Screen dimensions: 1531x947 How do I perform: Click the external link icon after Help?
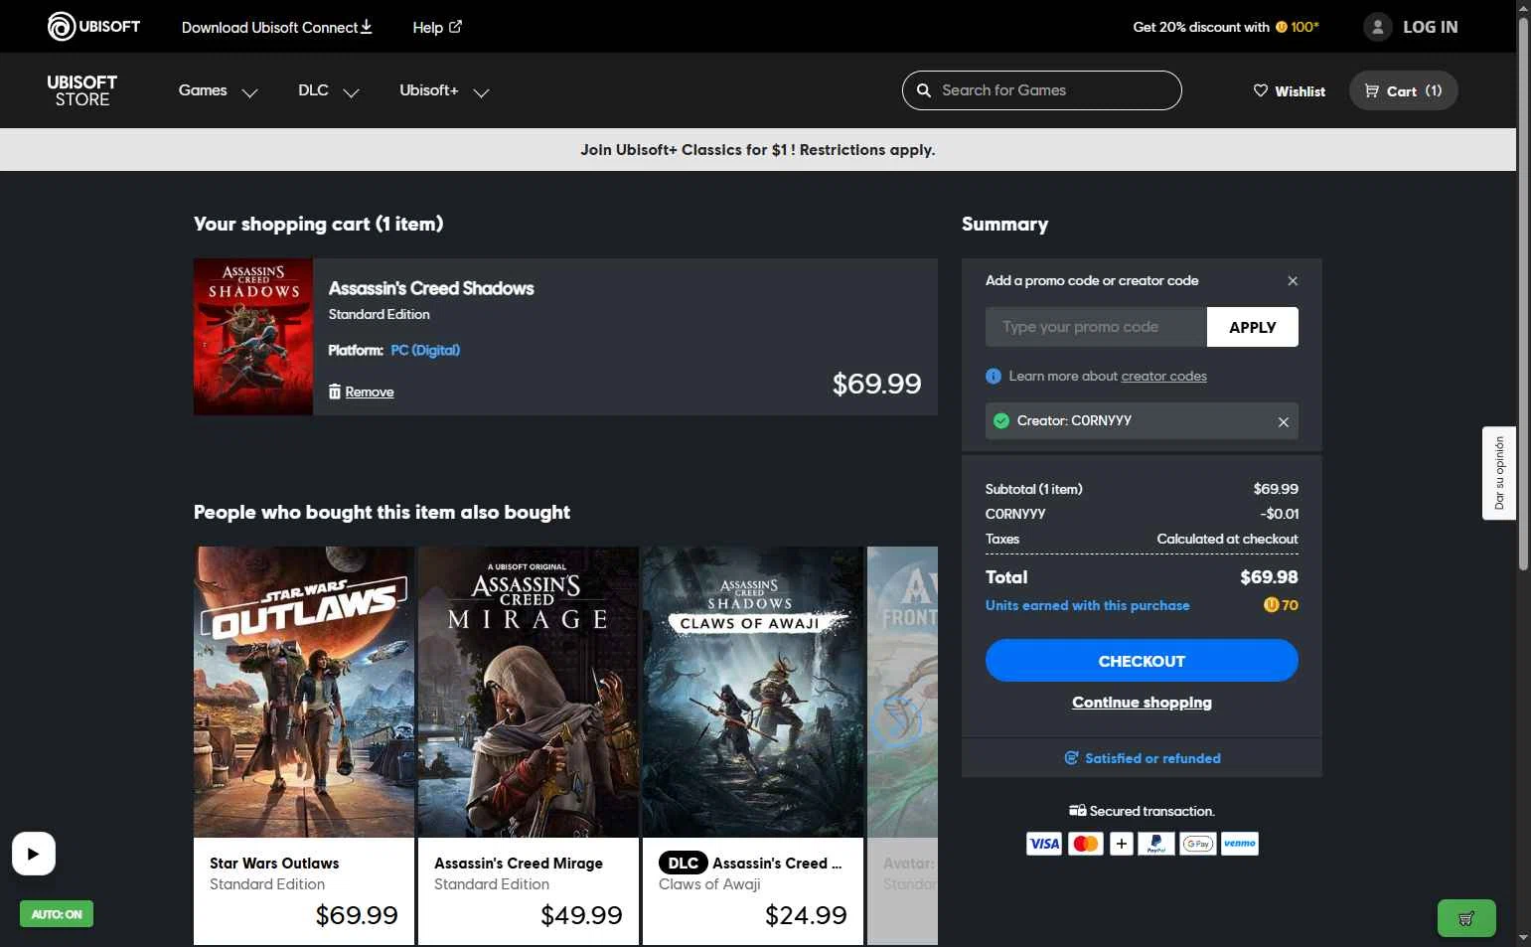455,27
